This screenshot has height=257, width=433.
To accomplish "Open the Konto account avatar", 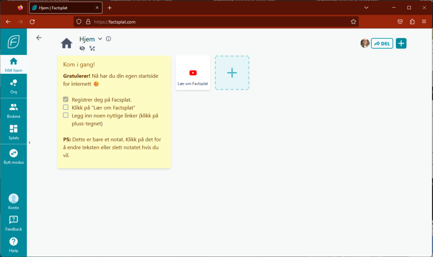I will tap(14, 198).
